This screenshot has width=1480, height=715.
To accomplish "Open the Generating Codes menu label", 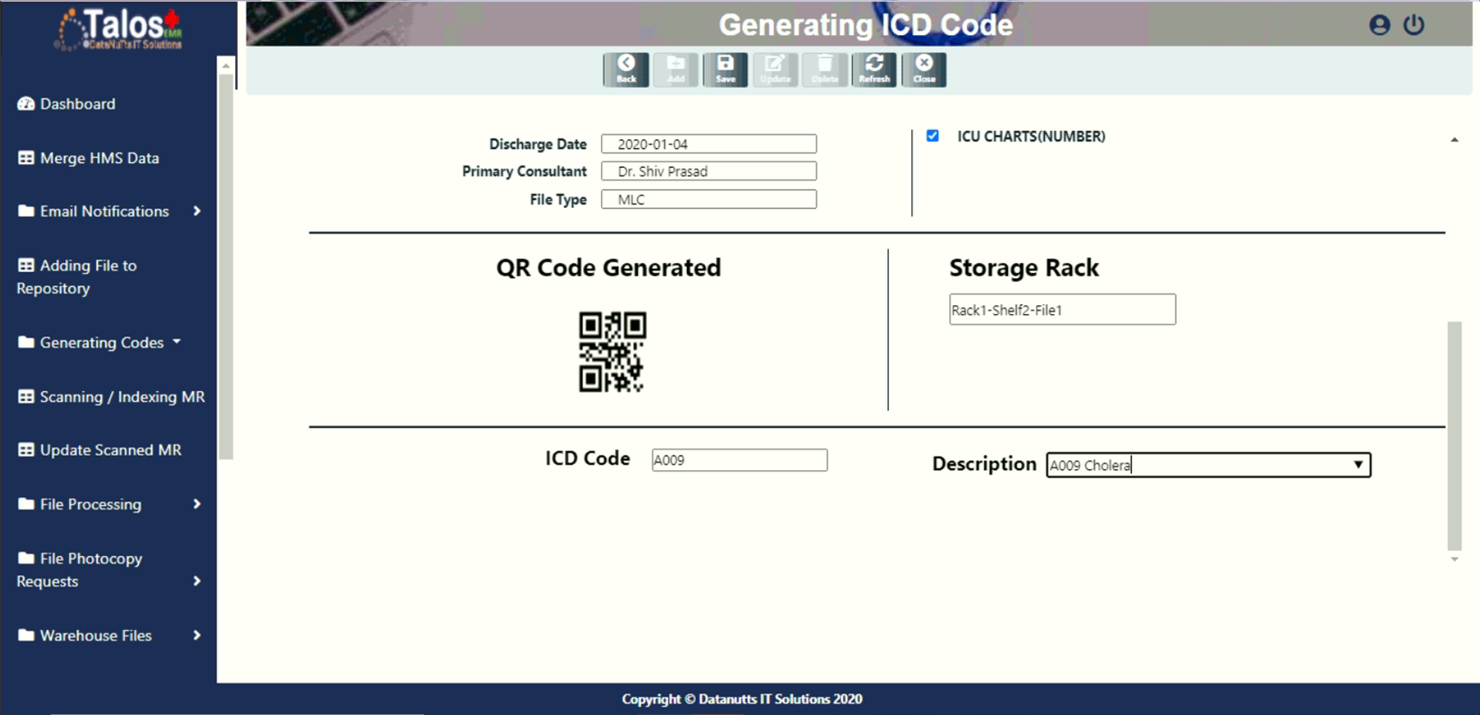I will tap(101, 342).
